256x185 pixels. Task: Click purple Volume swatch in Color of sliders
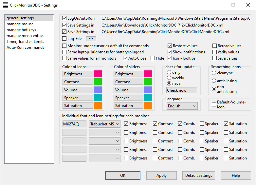[x=148, y=90]
